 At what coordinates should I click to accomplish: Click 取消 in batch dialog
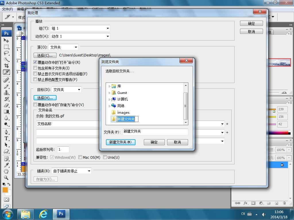(252, 32)
